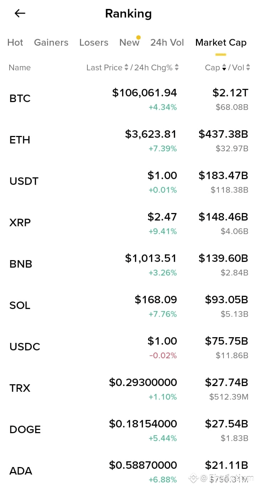This screenshot has height=487, width=257.
Task: Sort by Last Price arrows
Action: point(126,67)
